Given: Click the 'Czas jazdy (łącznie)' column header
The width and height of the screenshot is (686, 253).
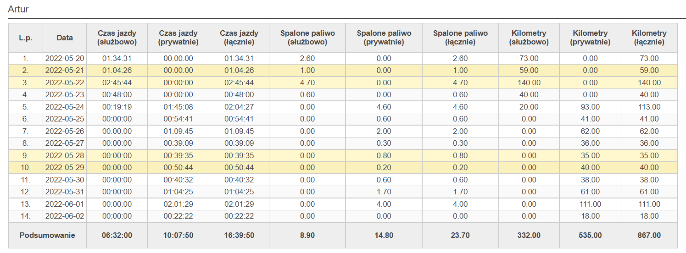Looking at the screenshot, I should (x=239, y=38).
